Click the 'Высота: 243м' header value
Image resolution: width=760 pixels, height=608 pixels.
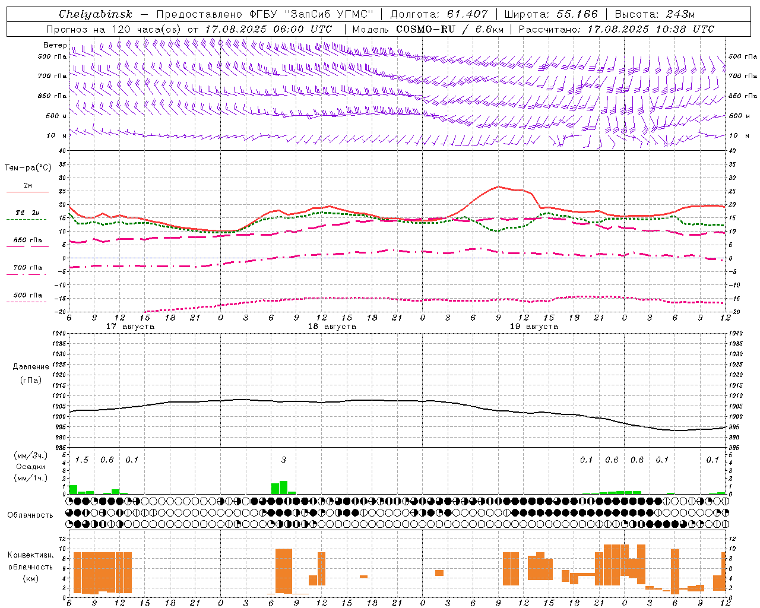click(x=655, y=14)
